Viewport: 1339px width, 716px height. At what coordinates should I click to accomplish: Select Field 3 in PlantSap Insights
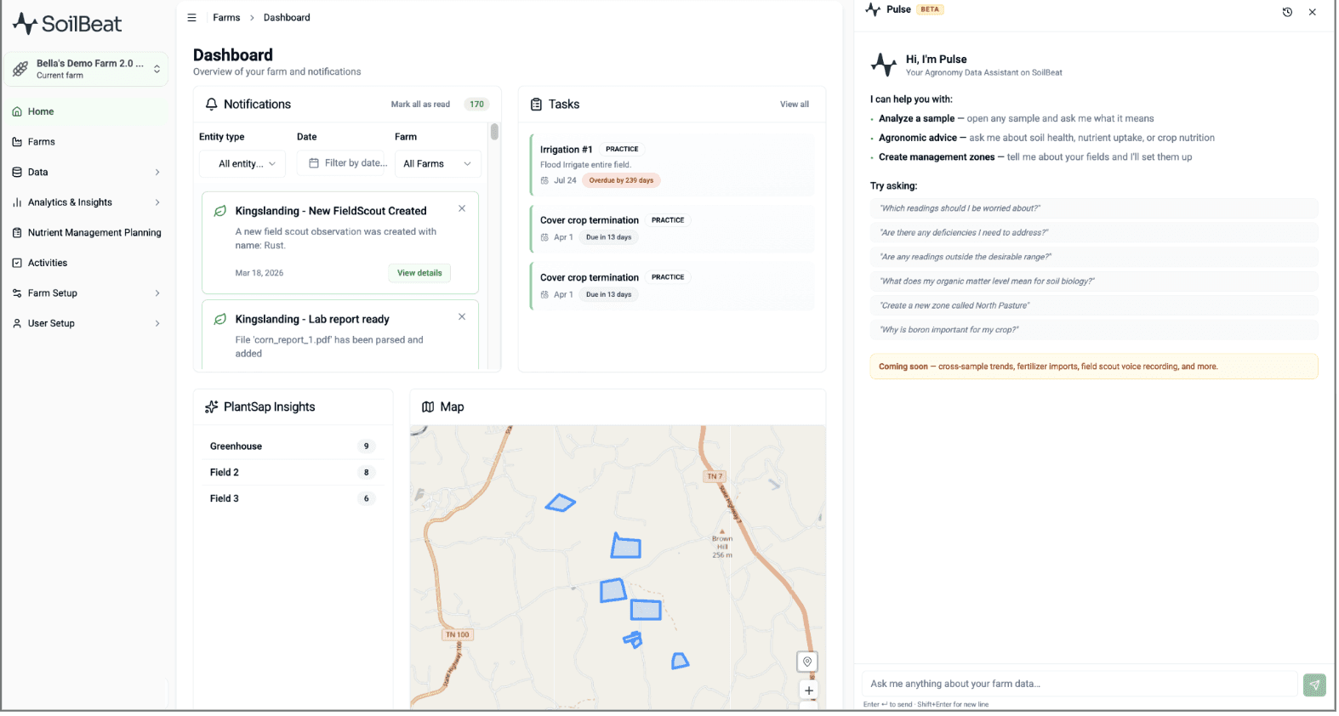[292, 498]
